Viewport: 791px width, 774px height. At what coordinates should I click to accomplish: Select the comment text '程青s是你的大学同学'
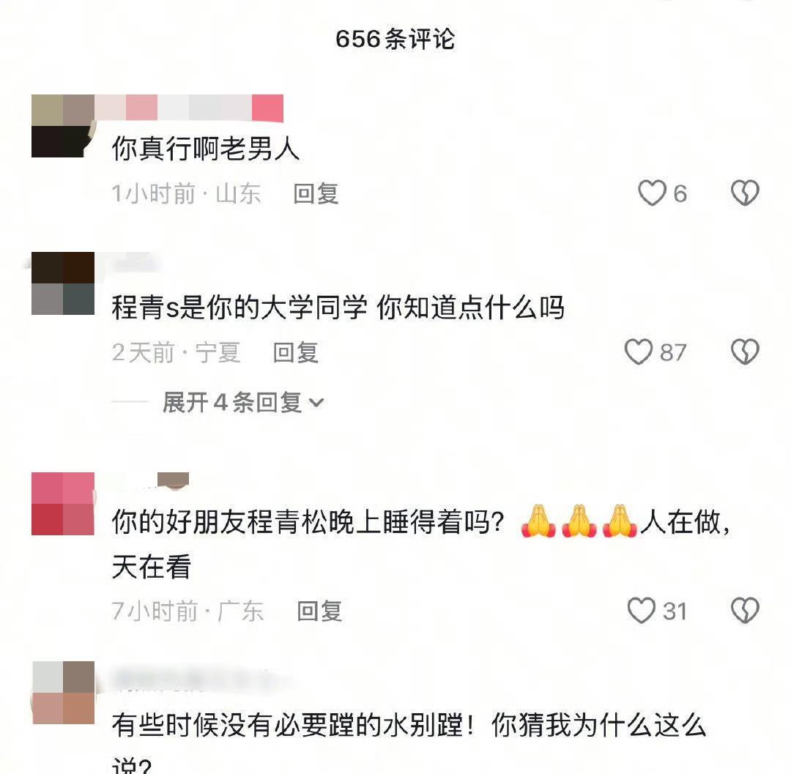(x=239, y=307)
